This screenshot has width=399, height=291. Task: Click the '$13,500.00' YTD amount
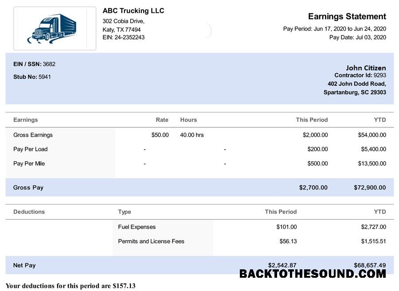coord(372,164)
